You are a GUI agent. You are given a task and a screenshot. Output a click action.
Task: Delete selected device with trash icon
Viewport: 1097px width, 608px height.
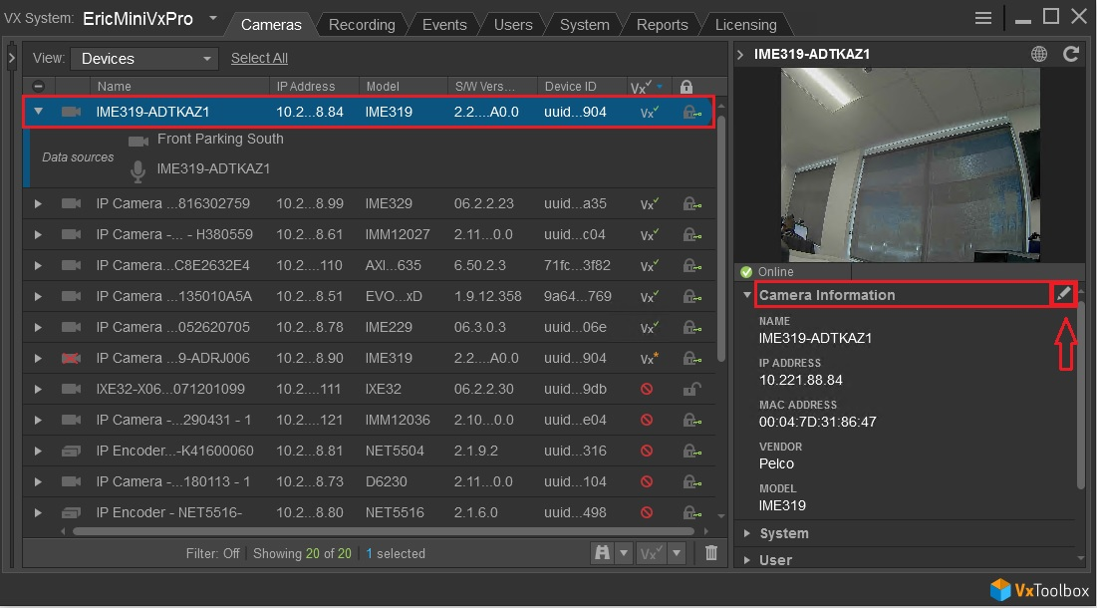[x=710, y=553]
